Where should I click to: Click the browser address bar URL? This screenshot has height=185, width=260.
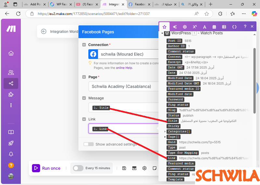click(94, 14)
